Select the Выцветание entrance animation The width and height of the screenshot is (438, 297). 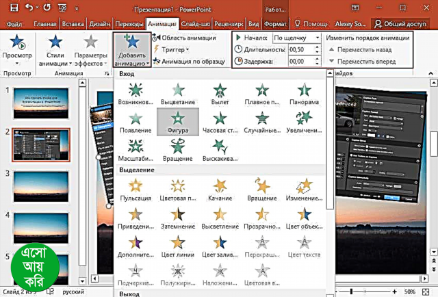(x=177, y=94)
